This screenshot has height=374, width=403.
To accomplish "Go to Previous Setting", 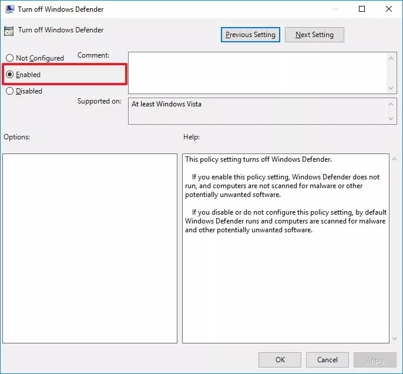I will tap(250, 35).
